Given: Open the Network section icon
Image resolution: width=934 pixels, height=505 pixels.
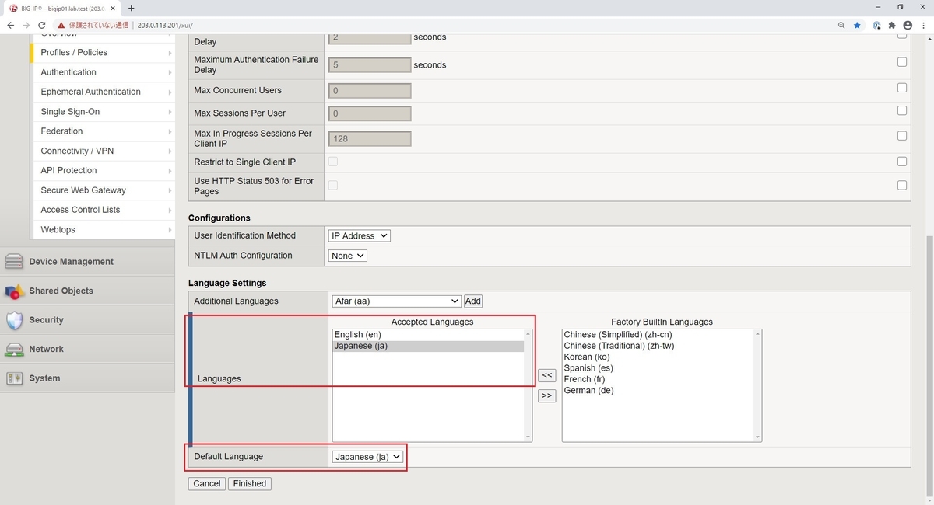Looking at the screenshot, I should (x=14, y=350).
